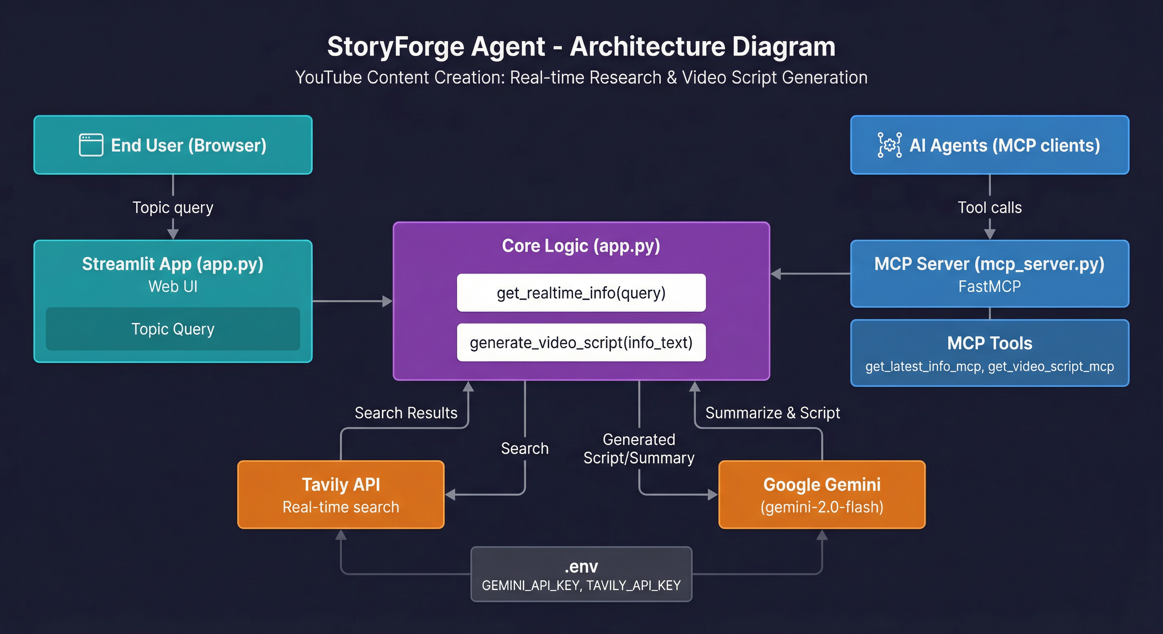Select the Google Gemini (gemini-2.0-flash) box
This screenshot has width=1163, height=634.
pyautogui.click(x=821, y=494)
